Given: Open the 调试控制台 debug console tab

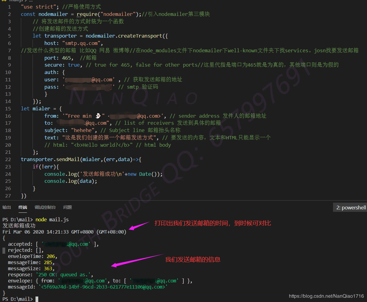Looking at the screenshot, I should [45, 207].
